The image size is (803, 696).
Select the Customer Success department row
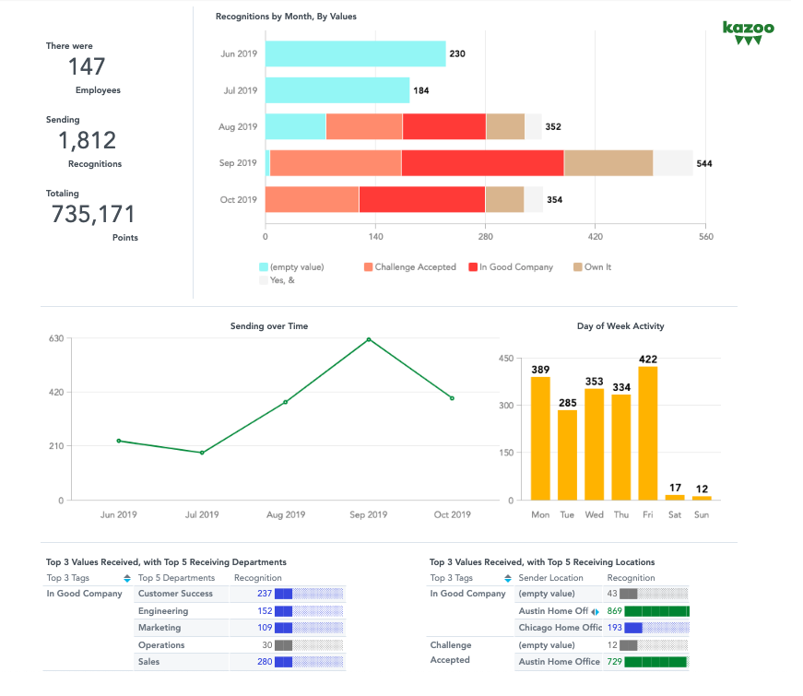[175, 594]
